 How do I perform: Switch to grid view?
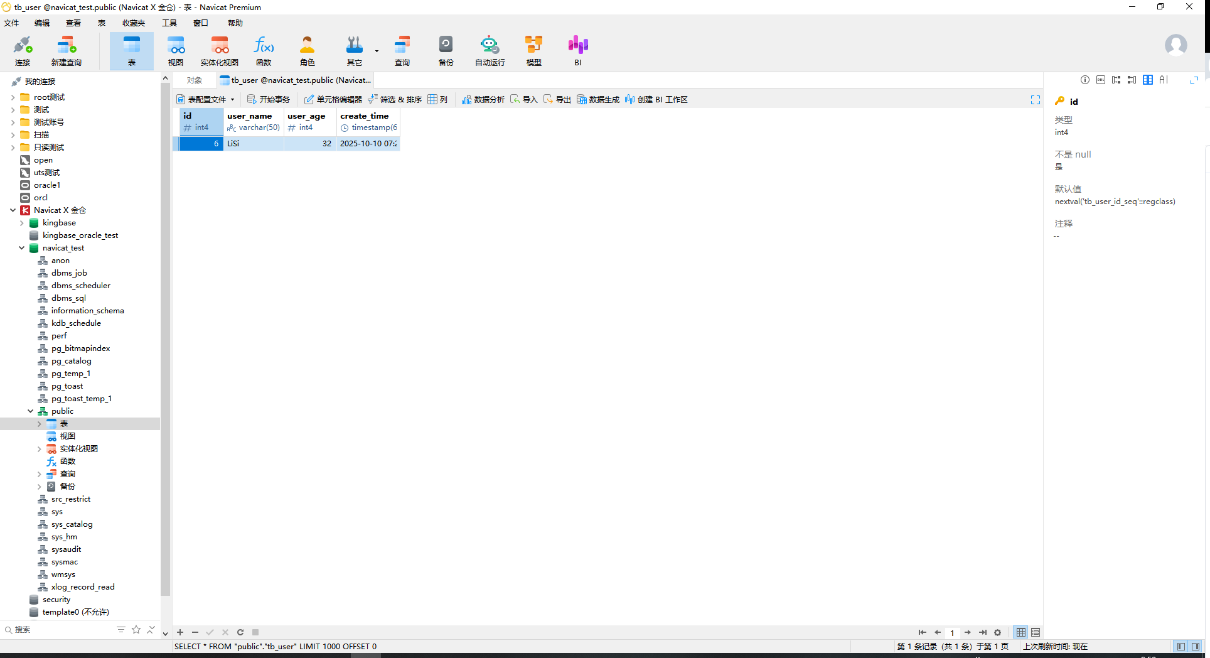coord(1021,632)
